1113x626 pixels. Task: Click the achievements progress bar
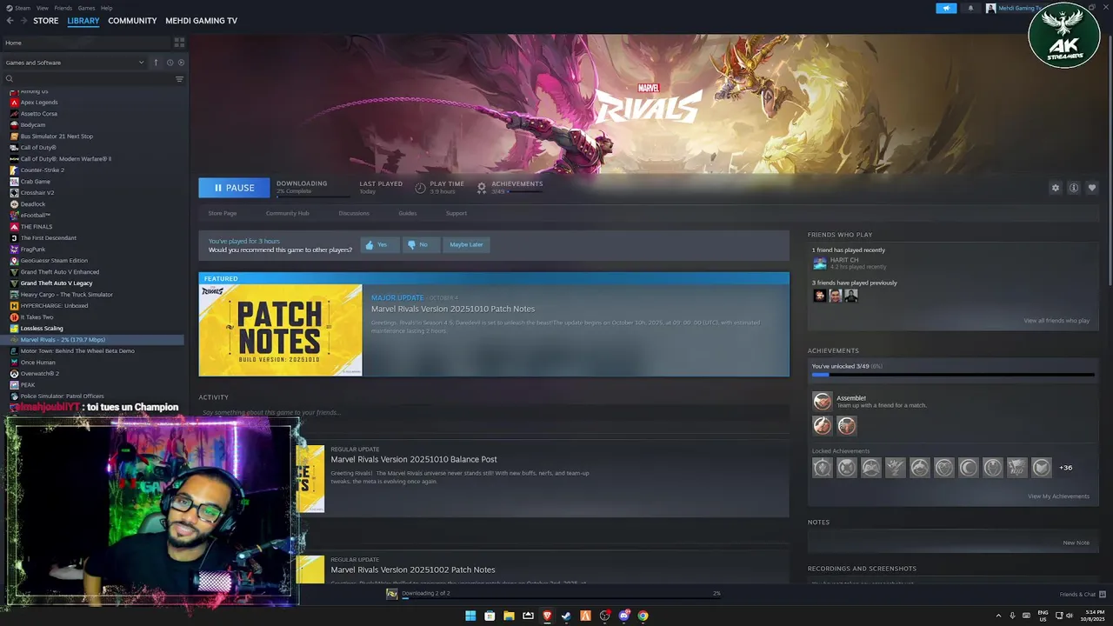pos(953,375)
